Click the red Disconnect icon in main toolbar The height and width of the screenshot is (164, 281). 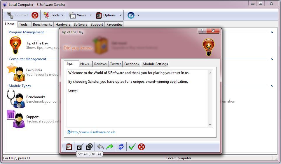pos(35,15)
